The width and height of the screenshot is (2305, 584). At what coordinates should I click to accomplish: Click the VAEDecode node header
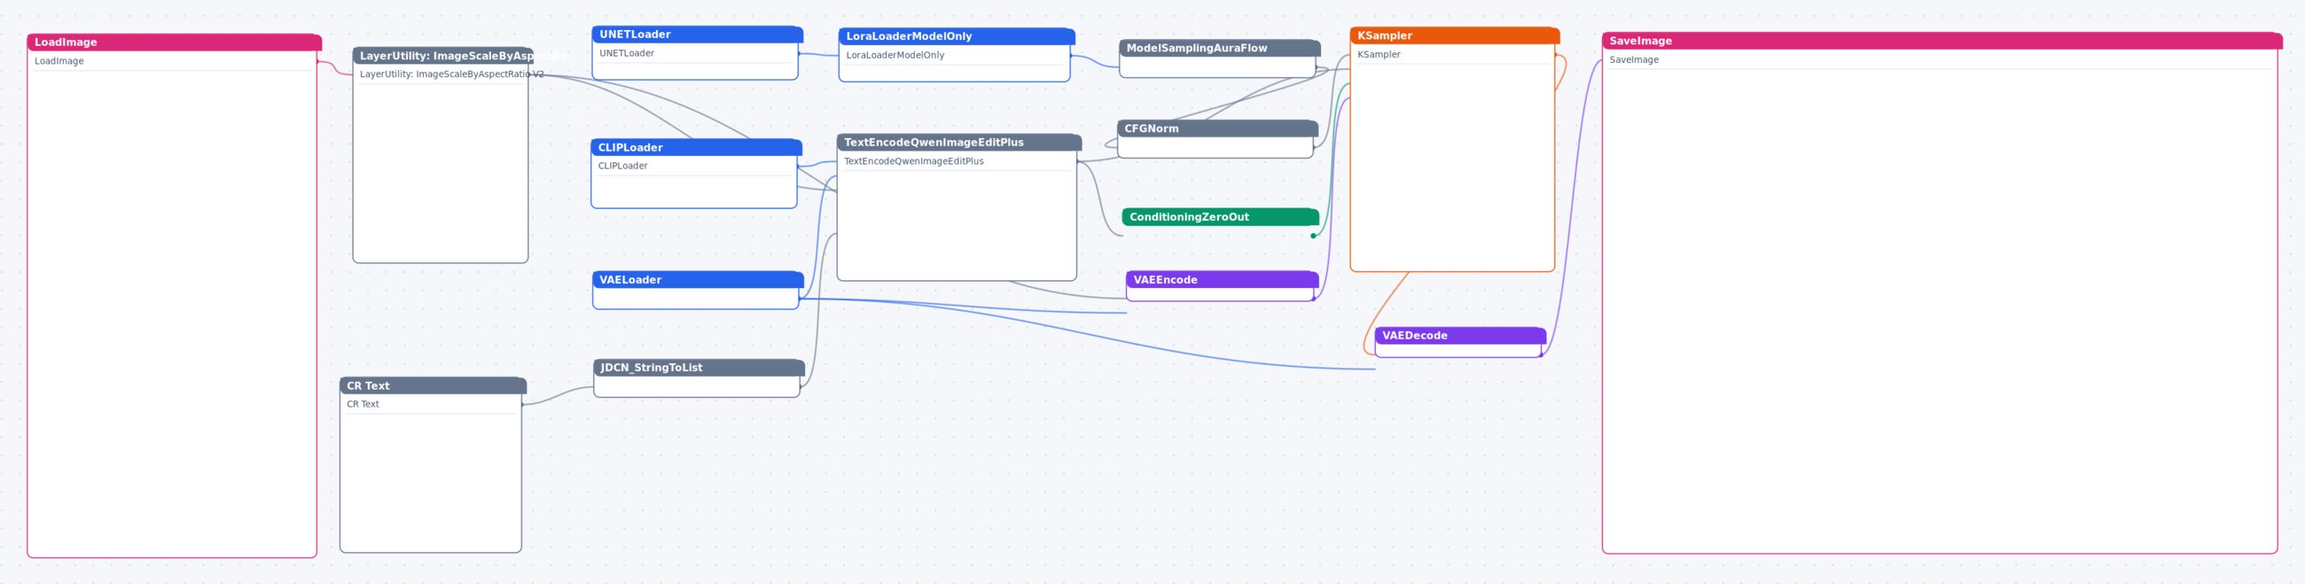coord(1460,335)
